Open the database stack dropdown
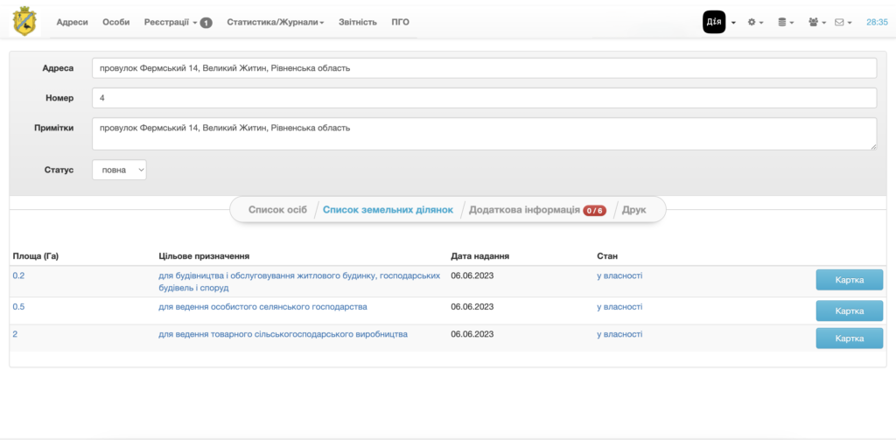Screen dimensions: 896x440 [x=786, y=22]
